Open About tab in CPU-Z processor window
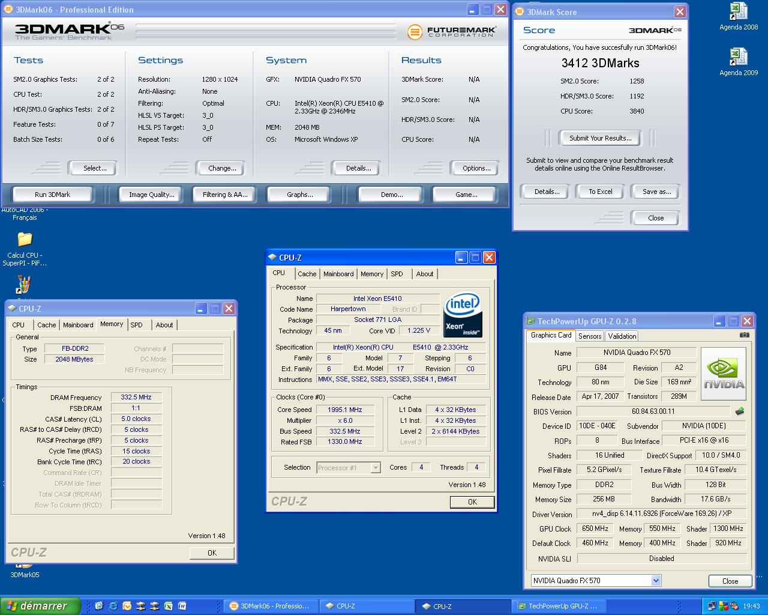Image resolution: width=768 pixels, height=615 pixels. (x=425, y=274)
